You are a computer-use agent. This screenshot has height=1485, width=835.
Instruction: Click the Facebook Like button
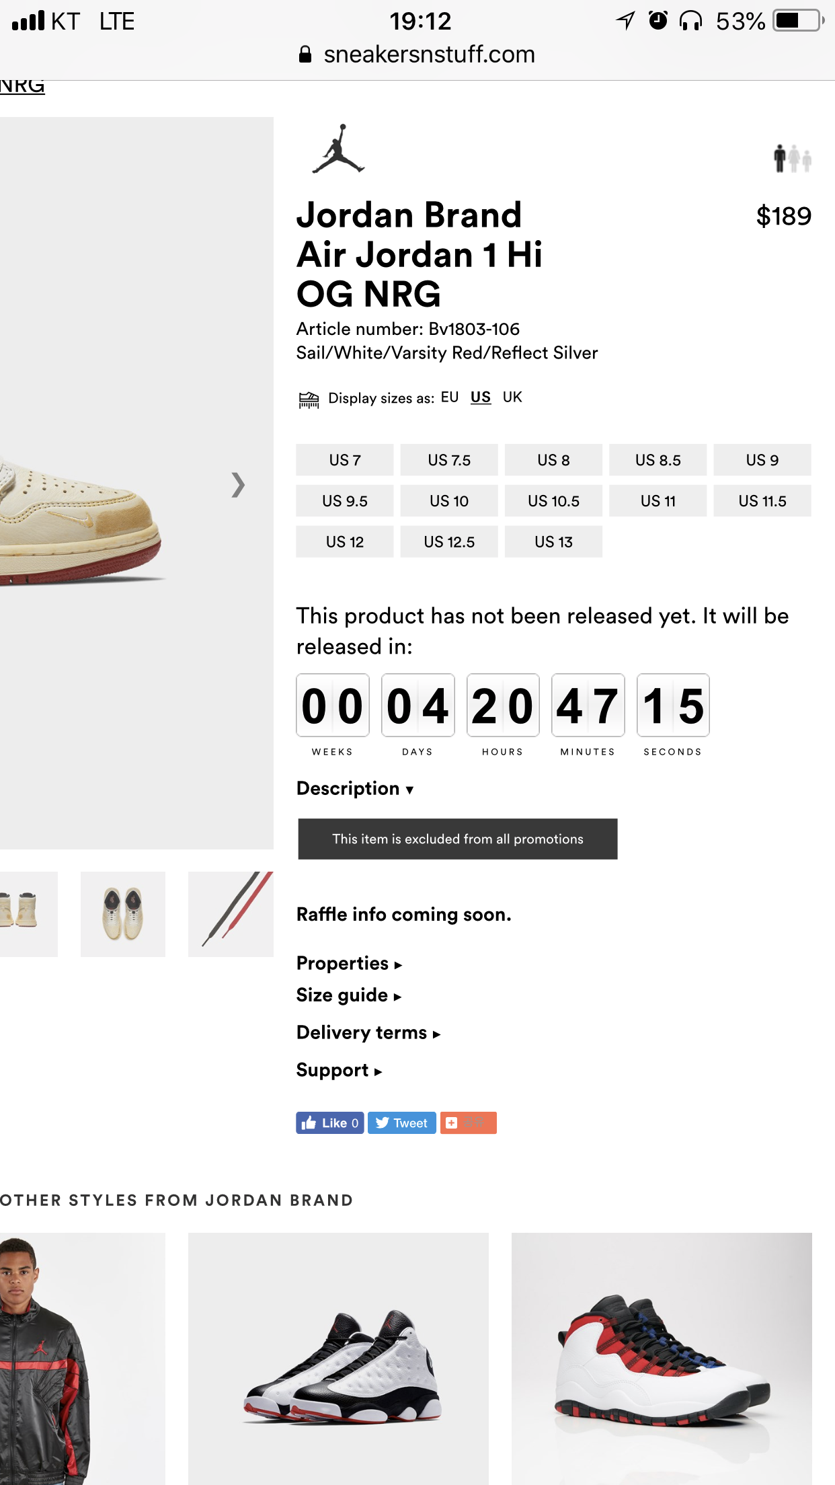[330, 1122]
